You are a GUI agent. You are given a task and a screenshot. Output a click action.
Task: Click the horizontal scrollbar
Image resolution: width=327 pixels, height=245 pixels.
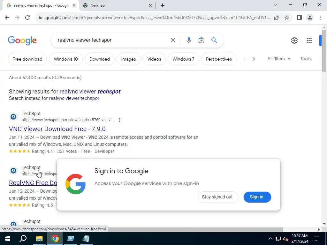(195, 229)
